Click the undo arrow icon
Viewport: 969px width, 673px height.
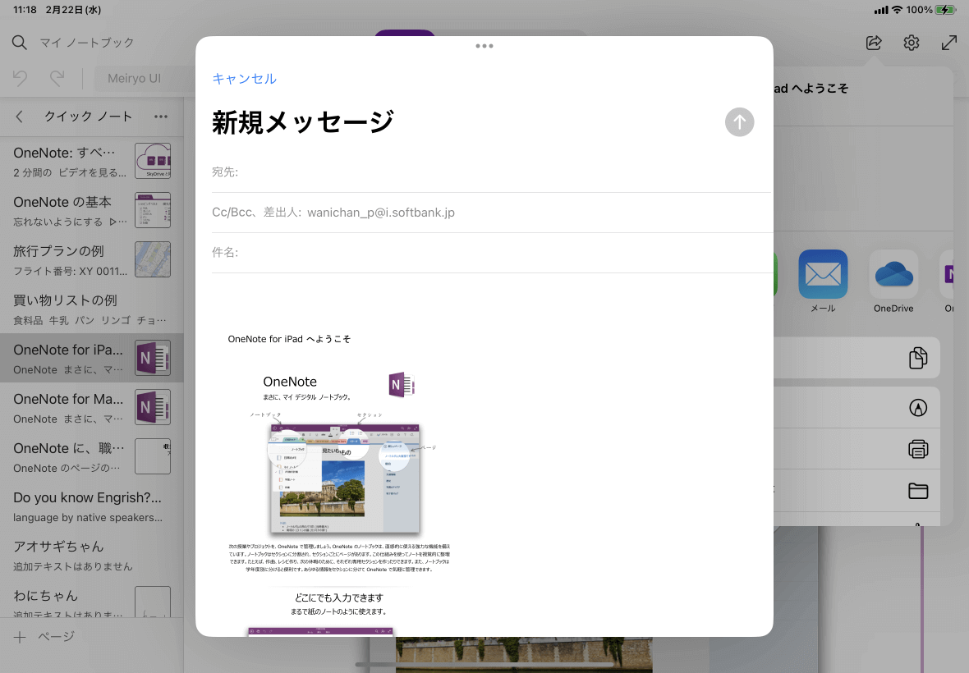point(20,79)
